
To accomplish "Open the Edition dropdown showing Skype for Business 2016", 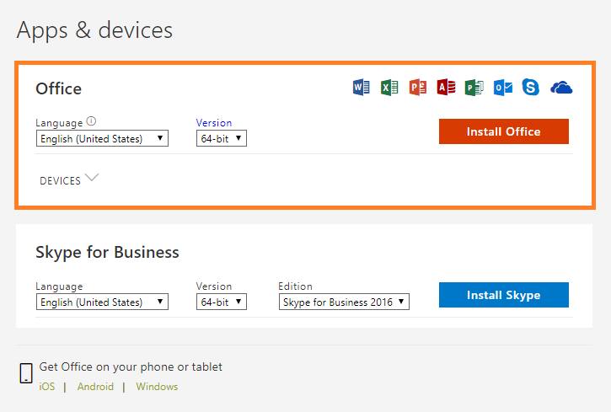I will click(x=344, y=302).
